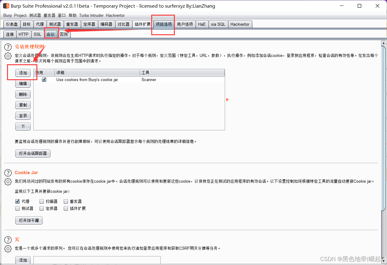Click 打开会话跟踪器 button
The height and width of the screenshot is (265, 387).
tap(33, 153)
